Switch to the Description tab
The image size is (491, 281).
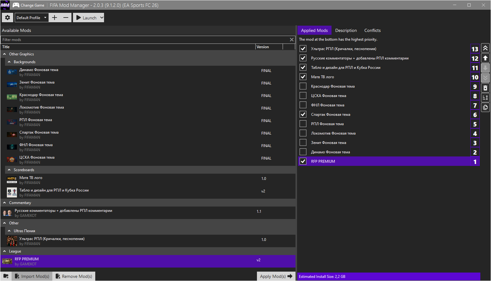pos(346,30)
